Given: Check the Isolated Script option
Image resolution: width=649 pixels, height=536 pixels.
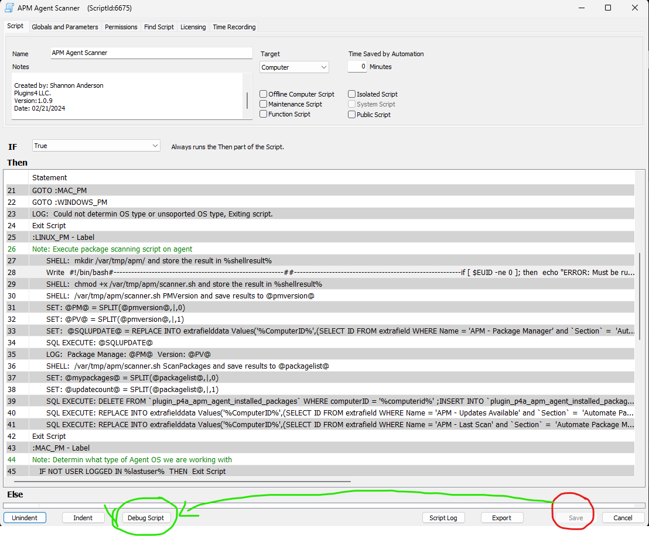Looking at the screenshot, I should click(x=352, y=94).
